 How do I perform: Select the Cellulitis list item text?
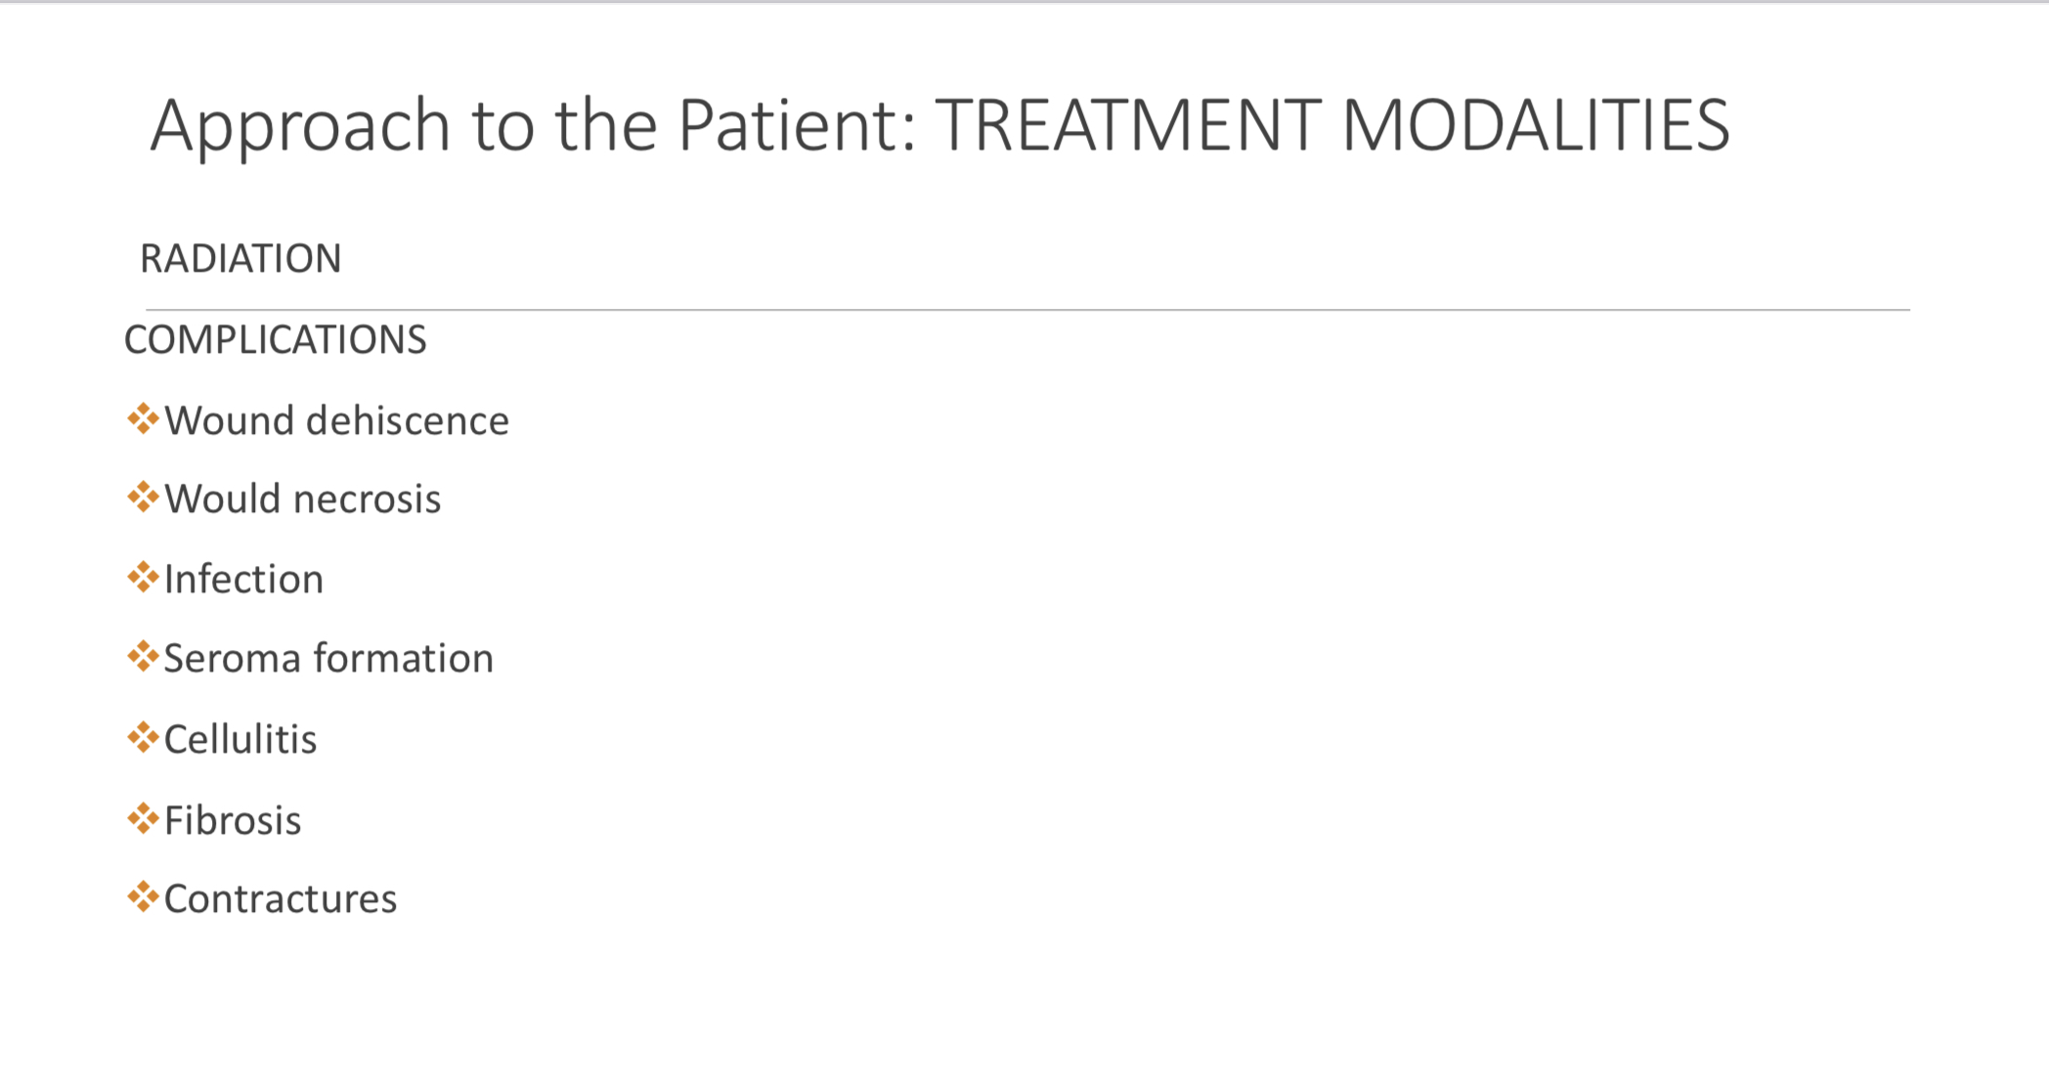(240, 740)
